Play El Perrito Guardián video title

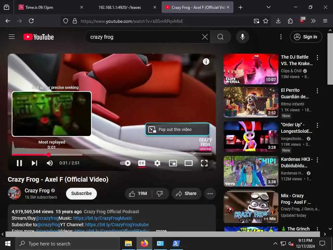pyautogui.click(x=295, y=93)
